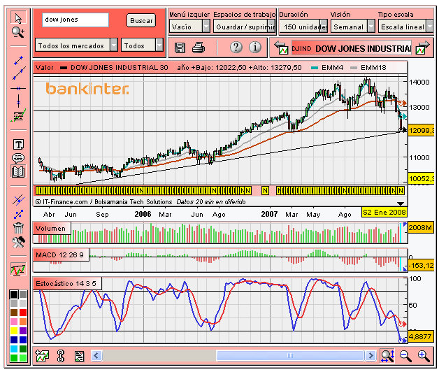439x372 pixels.
Task: Click the chart style icon above color palette
Action: point(18,269)
